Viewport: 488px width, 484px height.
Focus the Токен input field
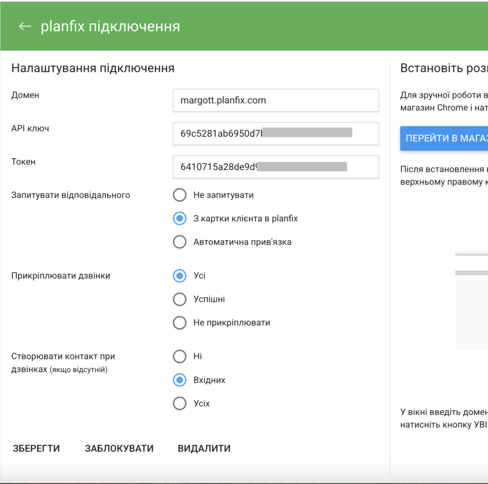point(276,167)
